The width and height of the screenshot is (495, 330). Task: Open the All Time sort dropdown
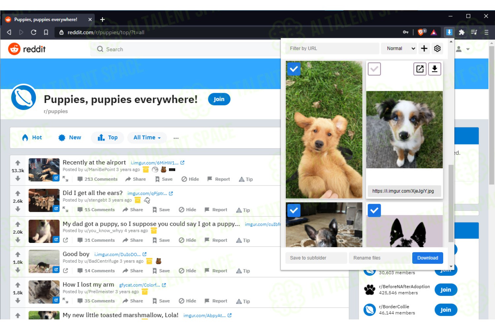[x=147, y=138]
